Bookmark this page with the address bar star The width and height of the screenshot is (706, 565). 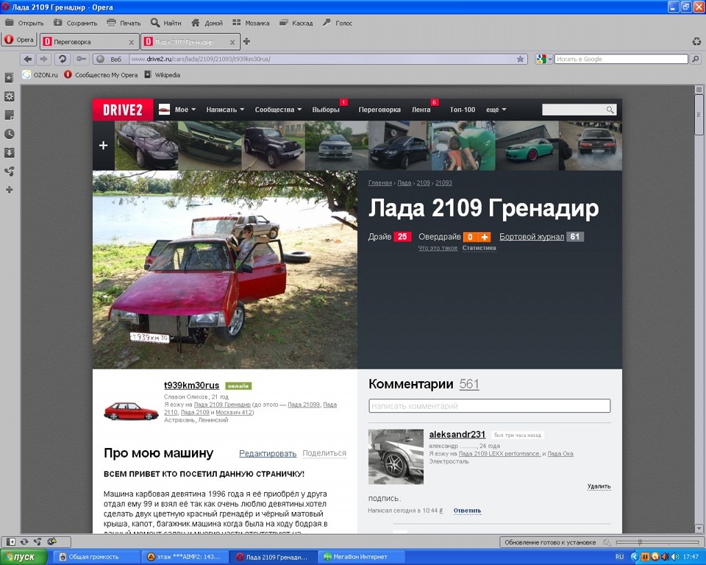click(521, 59)
